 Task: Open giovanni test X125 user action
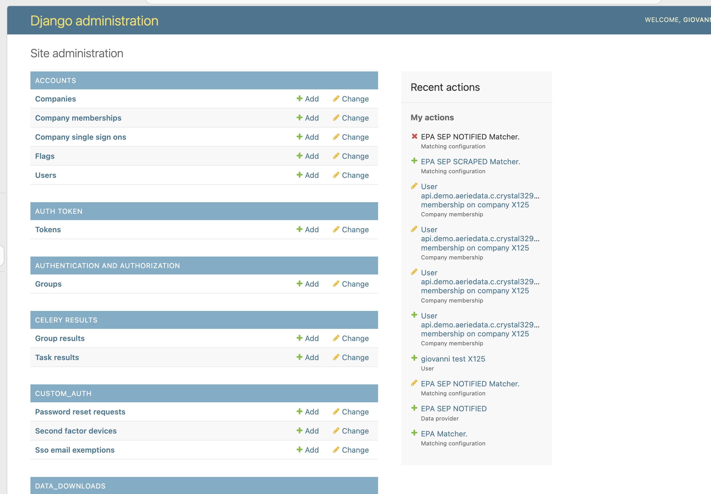click(x=453, y=359)
